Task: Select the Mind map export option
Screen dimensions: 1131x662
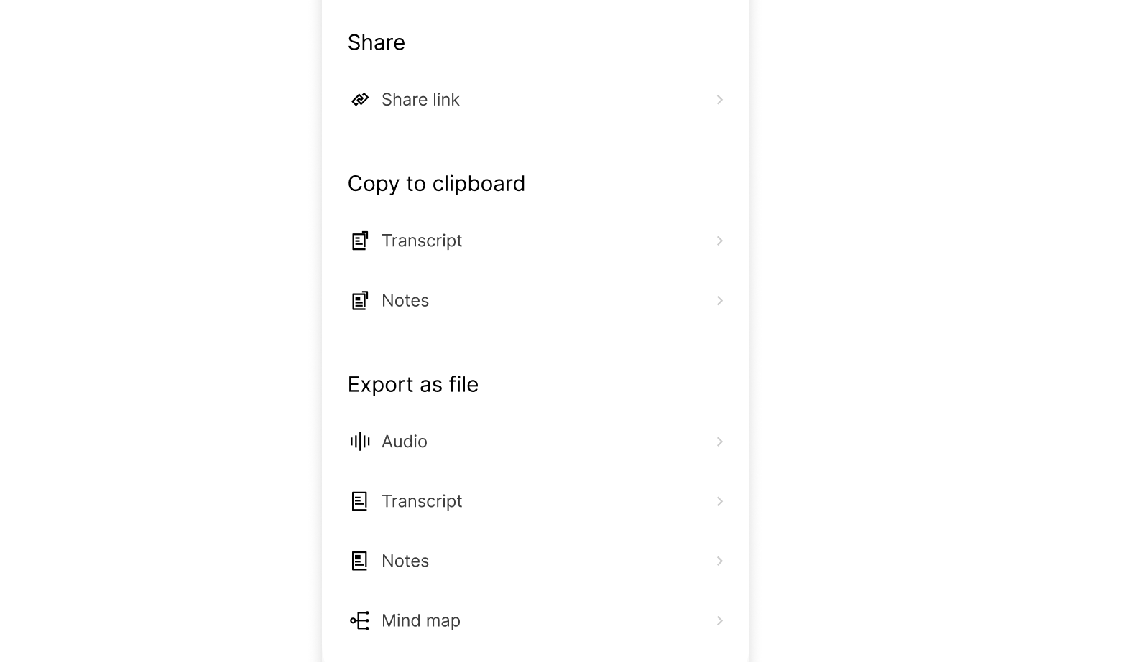Action: click(421, 620)
